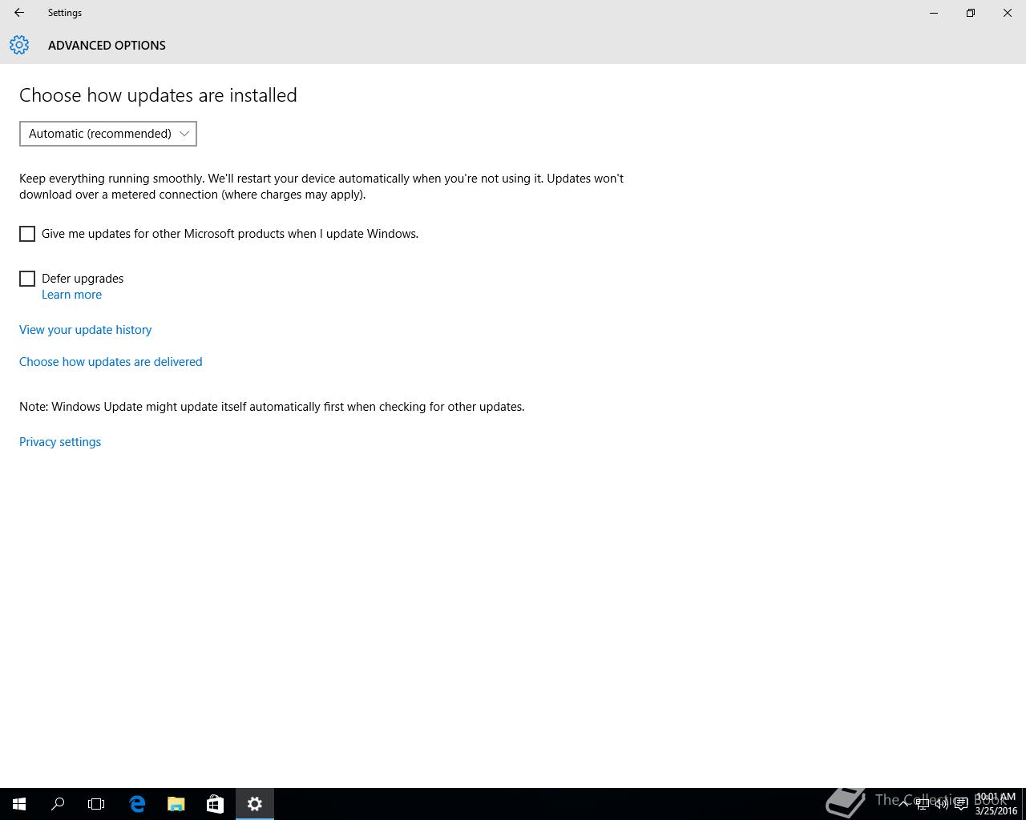Click the 'Keep everything running smoothly' description

pyautogui.click(x=321, y=187)
